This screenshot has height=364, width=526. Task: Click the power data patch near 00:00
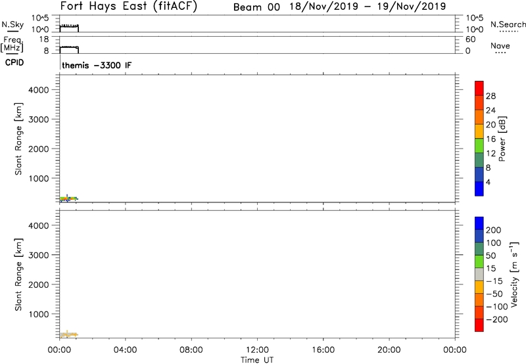(69, 199)
